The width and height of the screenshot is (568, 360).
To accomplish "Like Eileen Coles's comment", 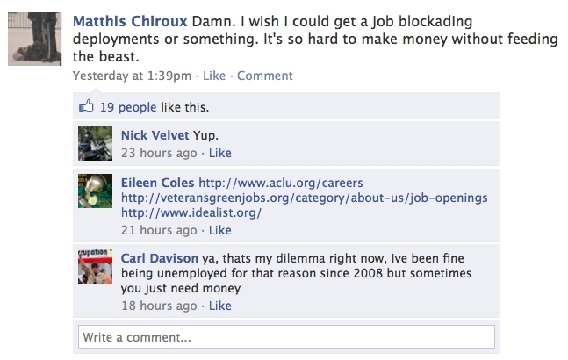I will (x=219, y=230).
